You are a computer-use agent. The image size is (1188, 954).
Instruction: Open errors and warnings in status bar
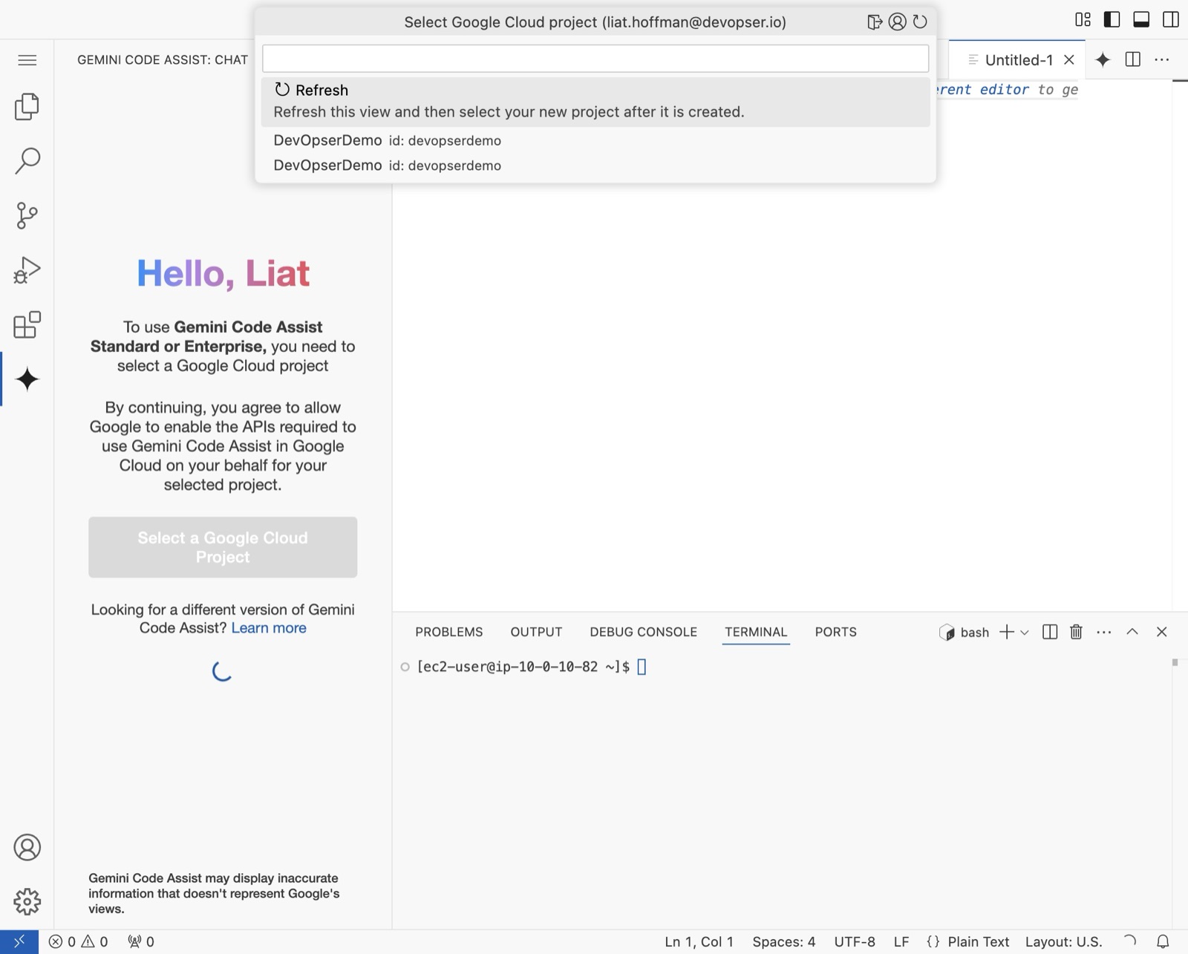pos(79,941)
